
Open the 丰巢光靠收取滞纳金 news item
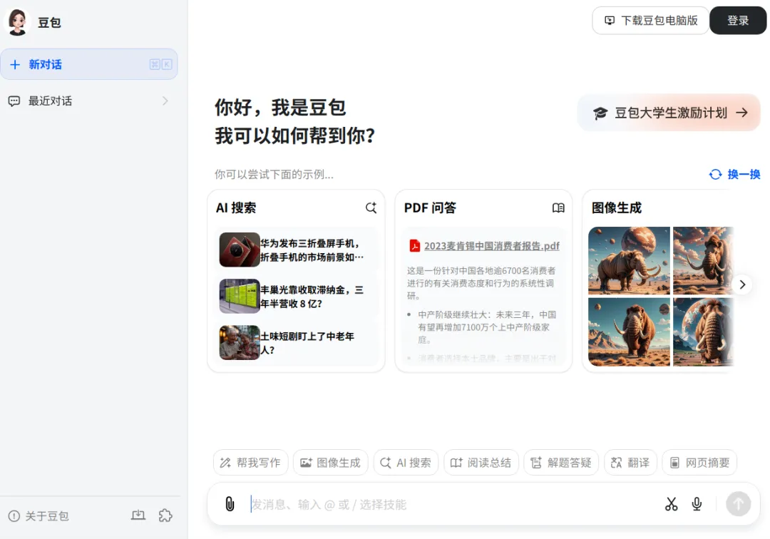pos(297,297)
